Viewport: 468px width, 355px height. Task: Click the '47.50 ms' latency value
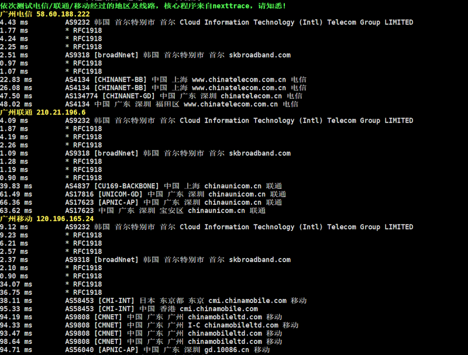[x=16, y=96]
